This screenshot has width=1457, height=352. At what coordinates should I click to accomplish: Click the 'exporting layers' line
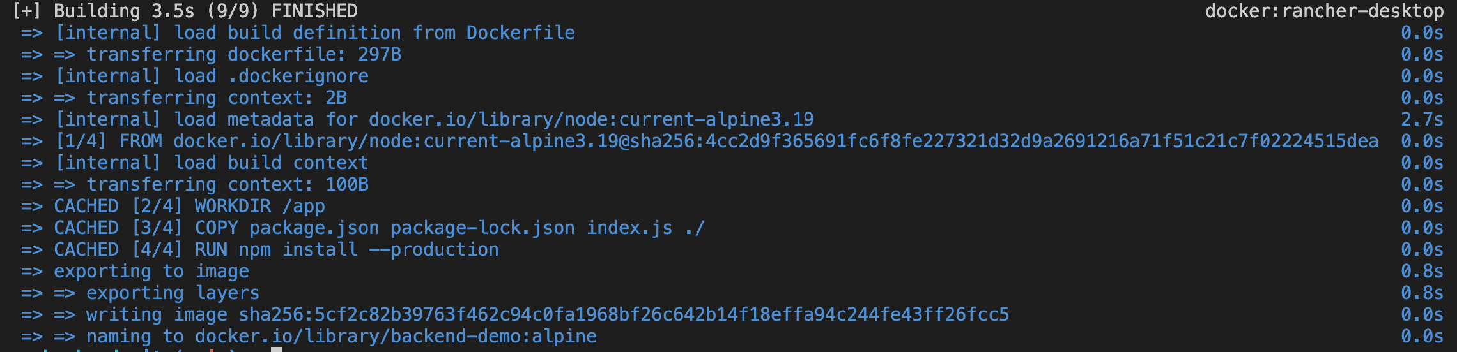(x=173, y=293)
